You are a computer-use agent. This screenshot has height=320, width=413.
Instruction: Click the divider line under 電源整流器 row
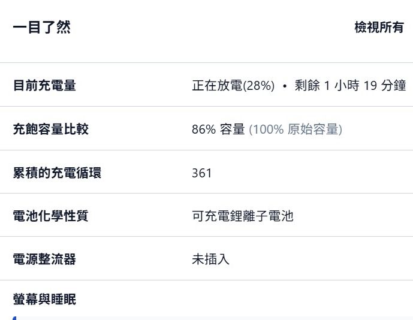pos(206,280)
